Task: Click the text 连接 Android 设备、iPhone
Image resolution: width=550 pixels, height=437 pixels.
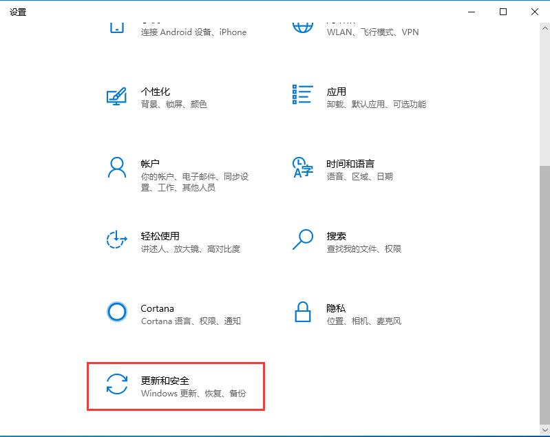Action: tap(193, 32)
